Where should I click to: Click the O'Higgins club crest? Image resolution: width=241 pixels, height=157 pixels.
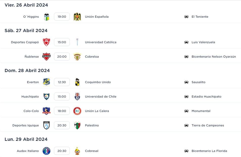(x=46, y=17)
